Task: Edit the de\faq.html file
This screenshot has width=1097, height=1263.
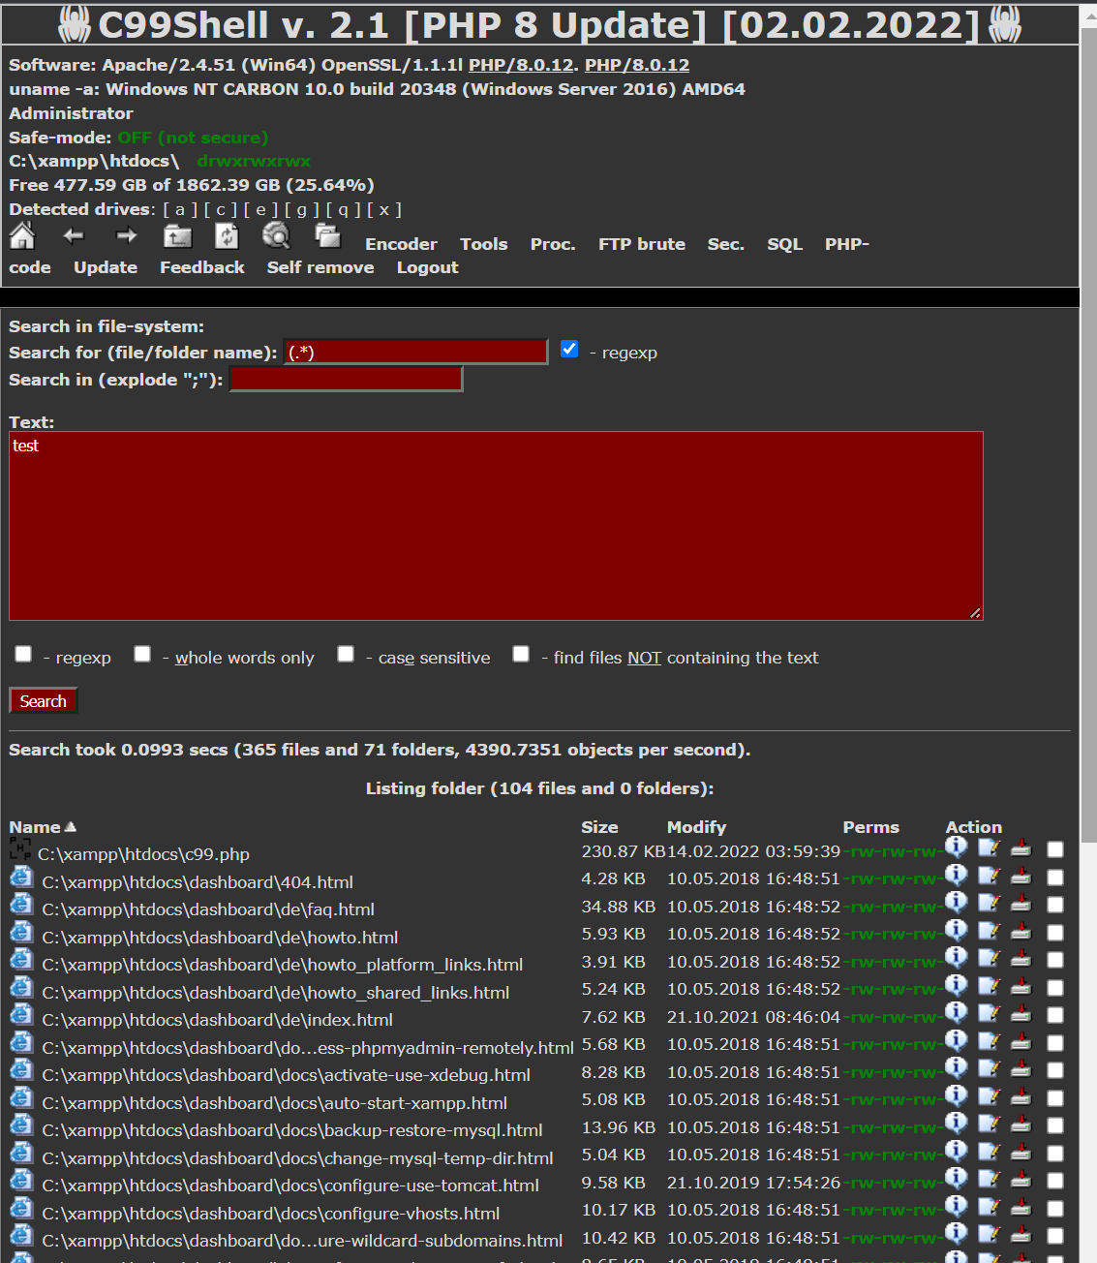Action: pyautogui.click(x=989, y=903)
